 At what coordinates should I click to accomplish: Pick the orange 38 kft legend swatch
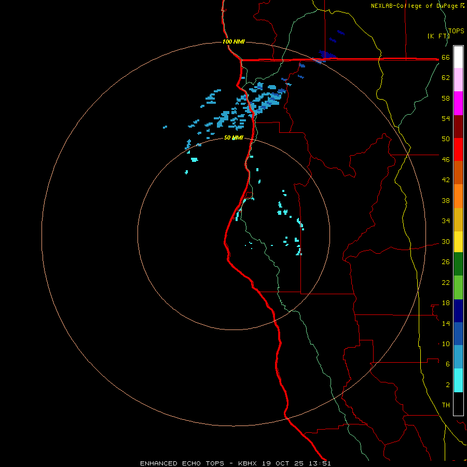[458, 196]
